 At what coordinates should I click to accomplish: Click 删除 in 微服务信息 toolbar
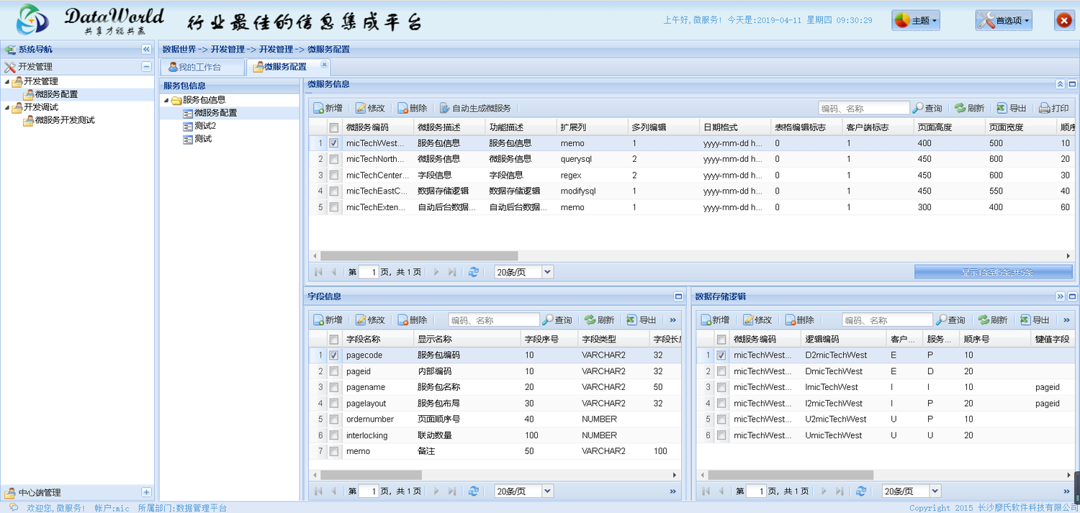tap(412, 108)
